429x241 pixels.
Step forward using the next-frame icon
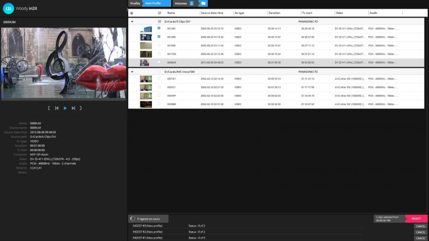click(74, 108)
